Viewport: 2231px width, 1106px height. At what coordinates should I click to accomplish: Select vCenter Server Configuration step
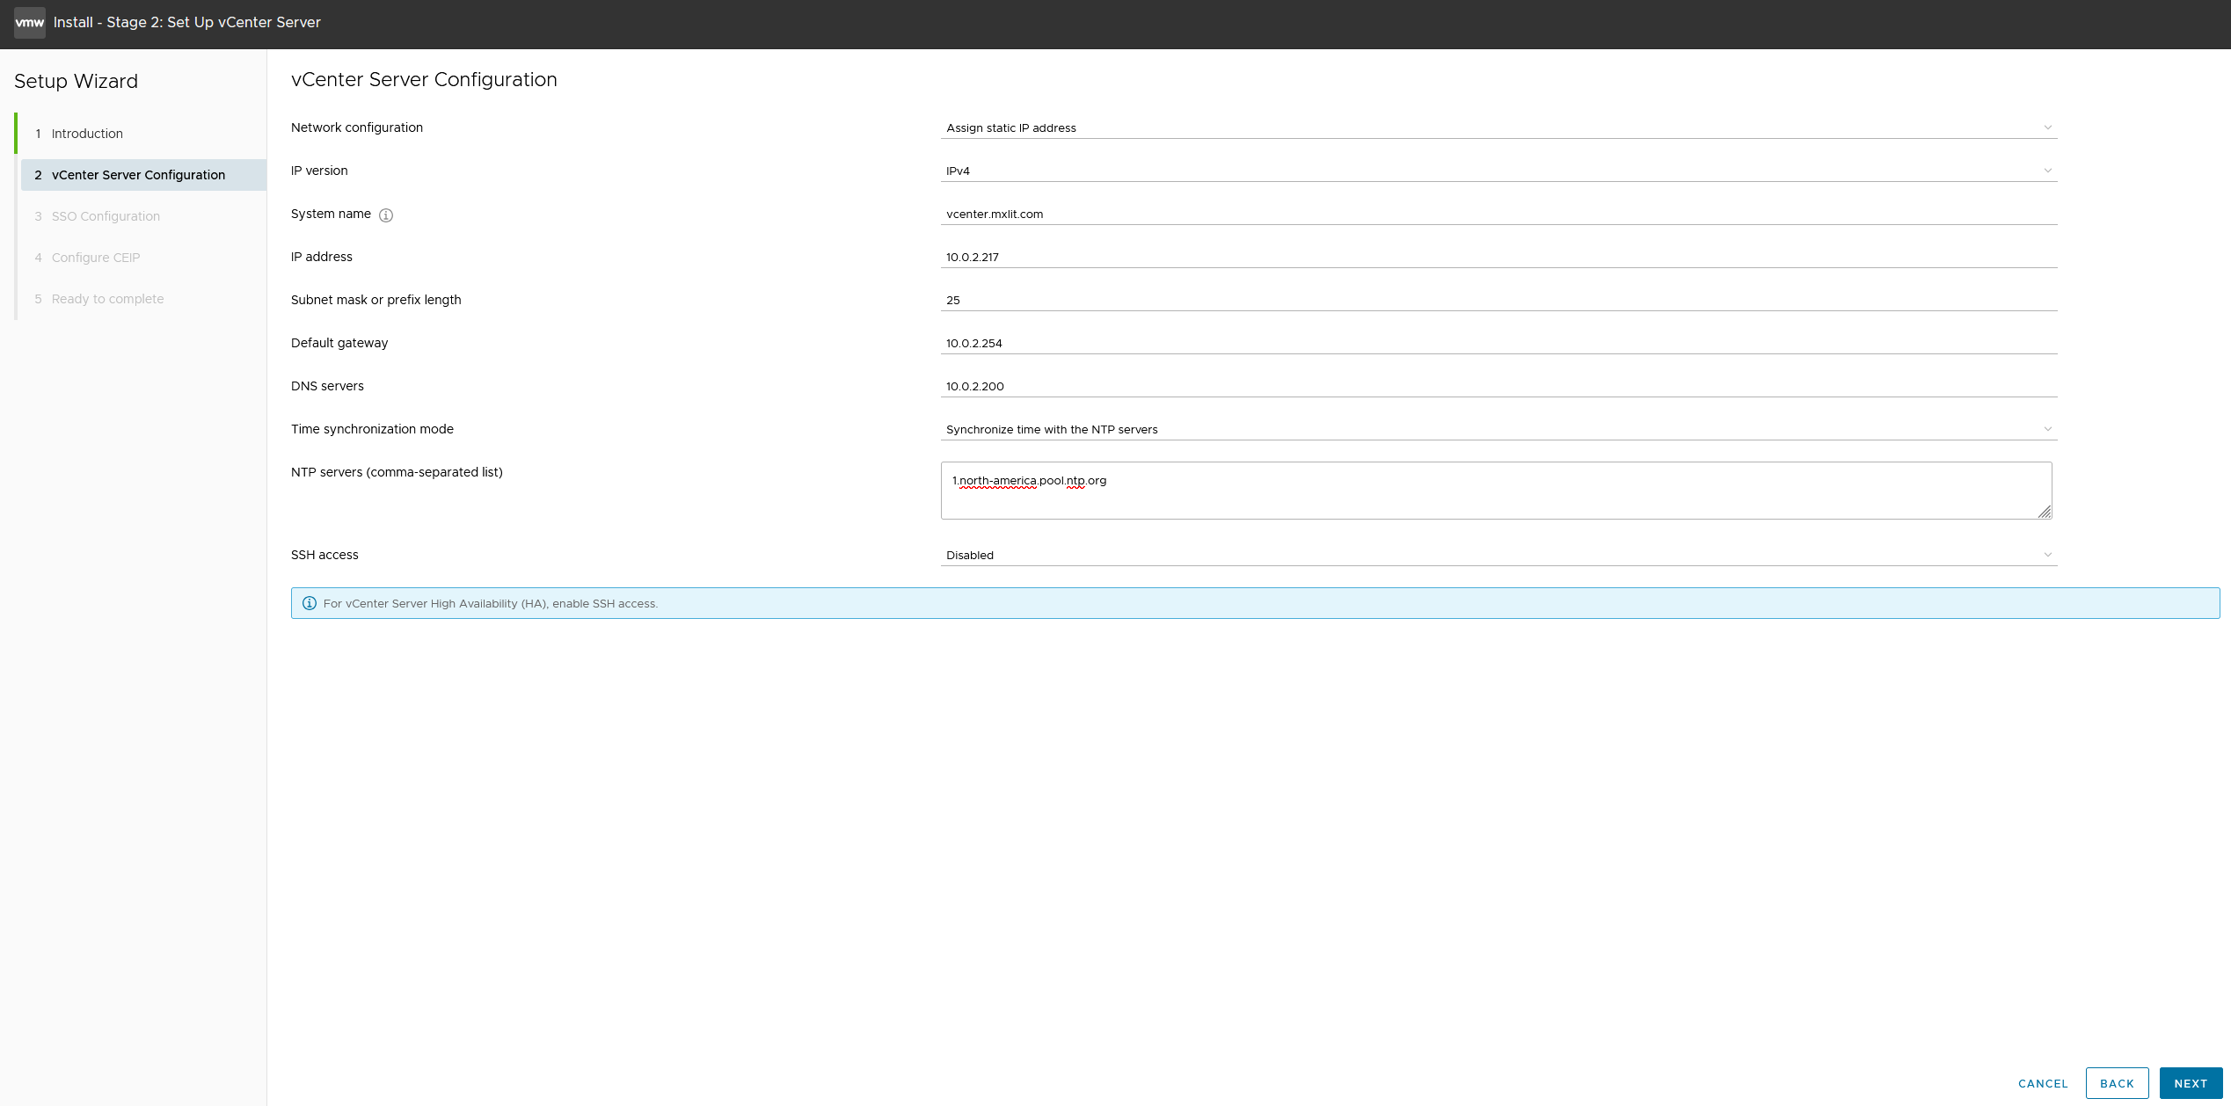(x=138, y=175)
